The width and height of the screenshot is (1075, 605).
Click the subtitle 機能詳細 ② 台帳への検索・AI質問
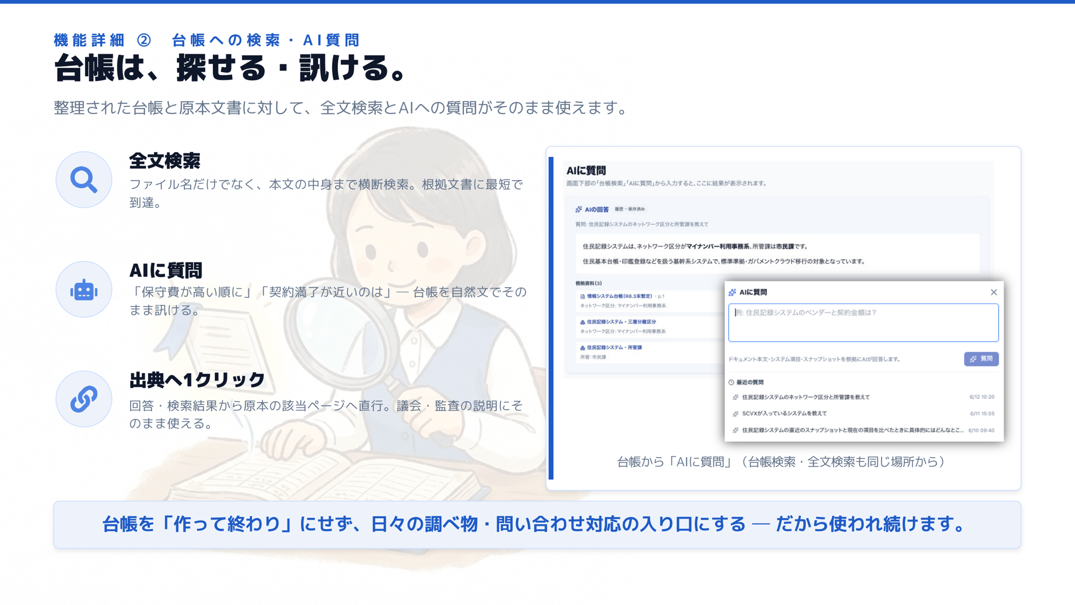point(207,40)
